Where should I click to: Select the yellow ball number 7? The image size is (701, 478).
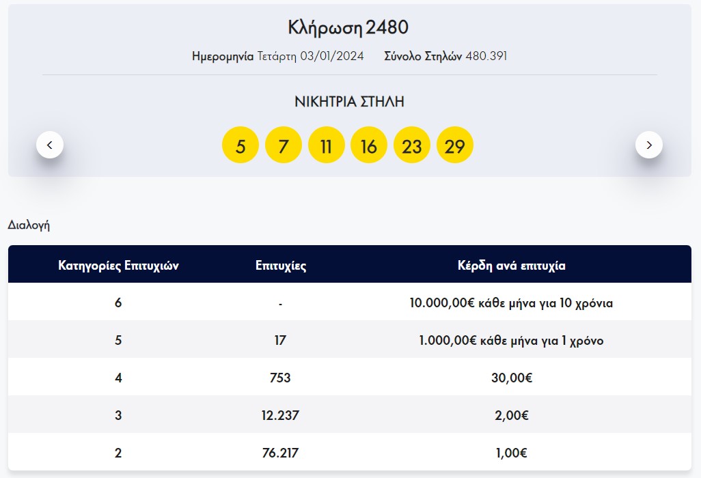pyautogui.click(x=284, y=145)
